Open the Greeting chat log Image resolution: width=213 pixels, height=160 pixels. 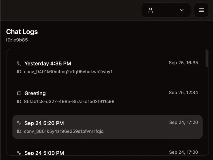click(x=35, y=93)
